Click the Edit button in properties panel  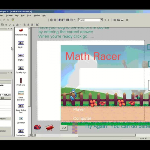5,98
